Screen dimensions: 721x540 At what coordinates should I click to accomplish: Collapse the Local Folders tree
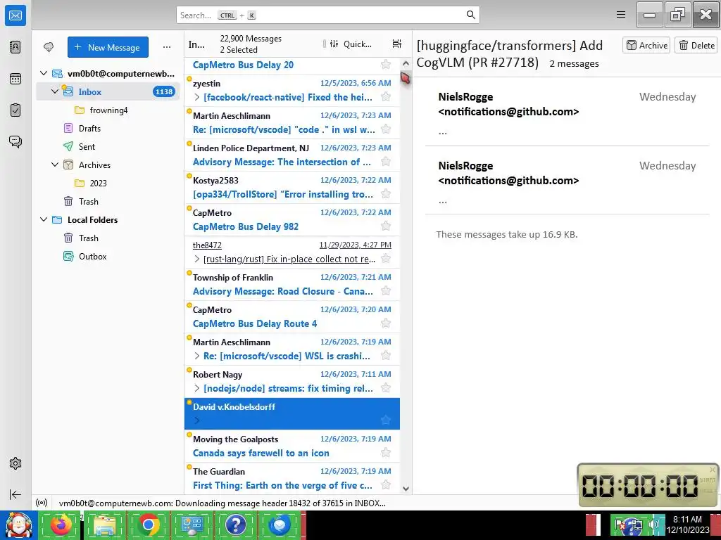tap(44, 219)
